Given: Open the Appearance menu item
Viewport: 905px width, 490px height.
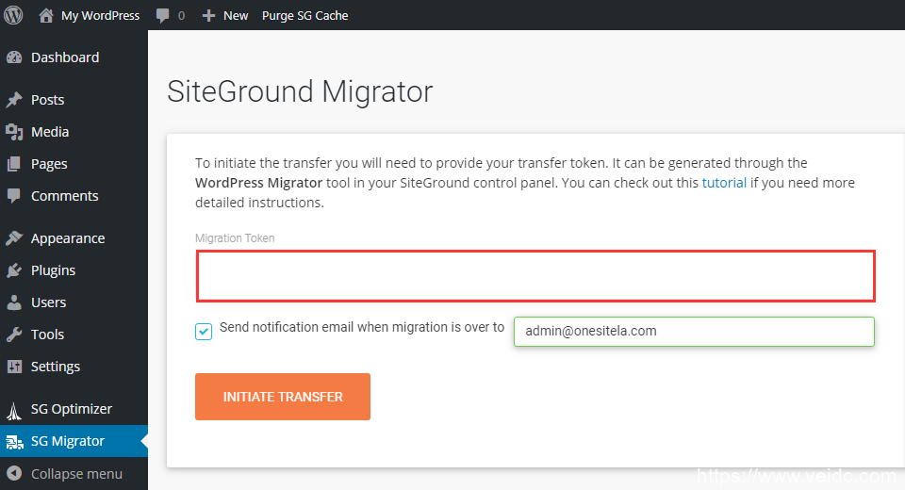Looking at the screenshot, I should tap(67, 238).
